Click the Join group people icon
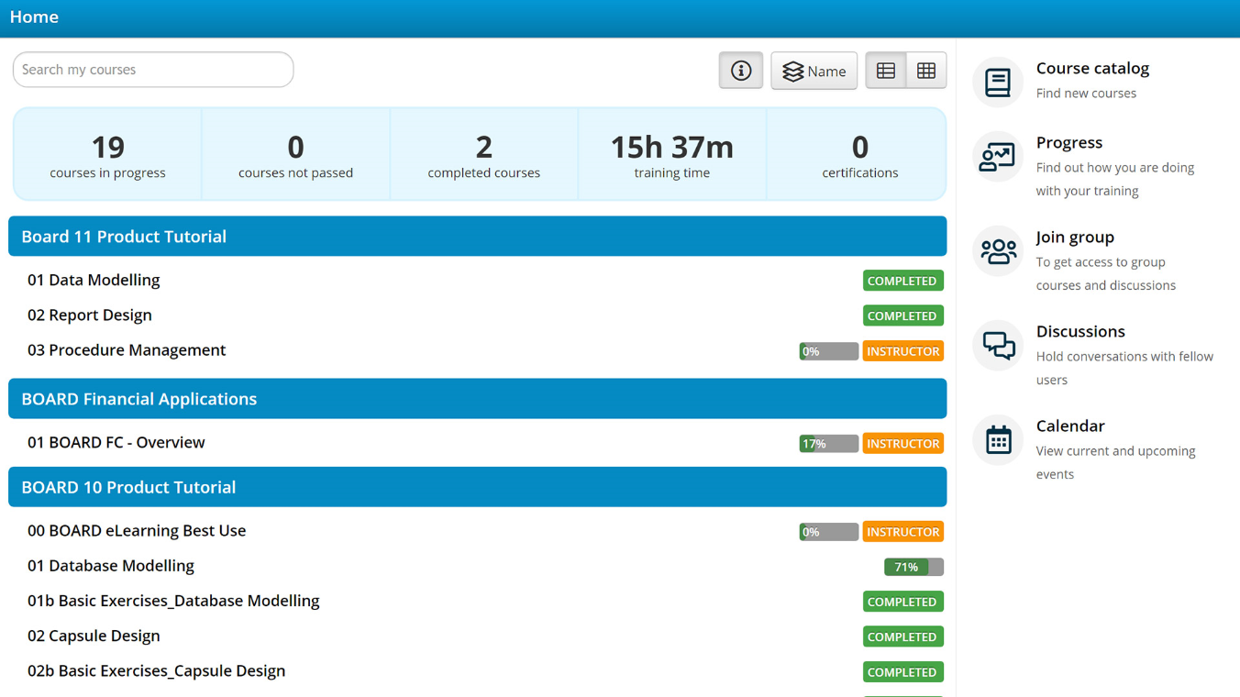The height and width of the screenshot is (697, 1240). point(998,251)
